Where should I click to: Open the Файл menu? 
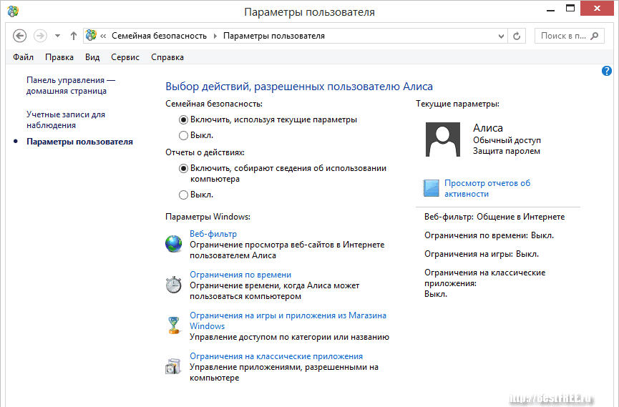point(24,57)
